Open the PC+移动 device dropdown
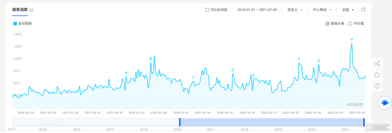 (322, 10)
